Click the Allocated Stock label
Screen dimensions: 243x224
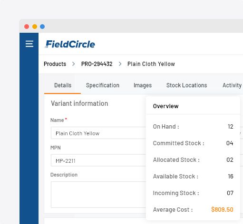tap(176, 160)
